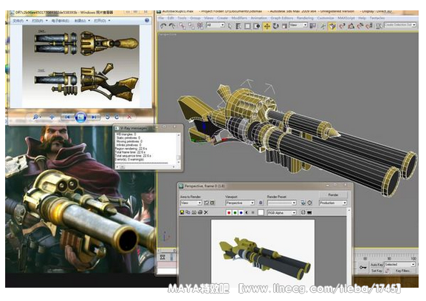Open the selection filter 'All' dropdown
This screenshot has height=301, width=426.
[215, 25]
